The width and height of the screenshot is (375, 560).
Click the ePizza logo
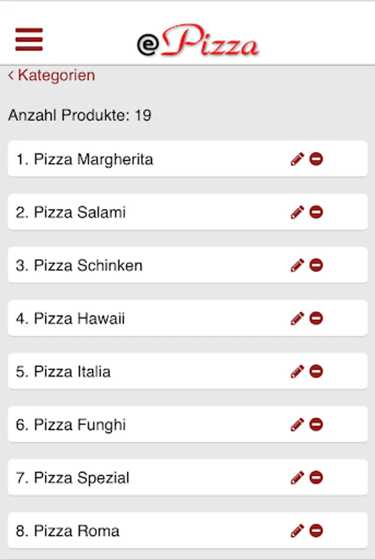(198, 42)
